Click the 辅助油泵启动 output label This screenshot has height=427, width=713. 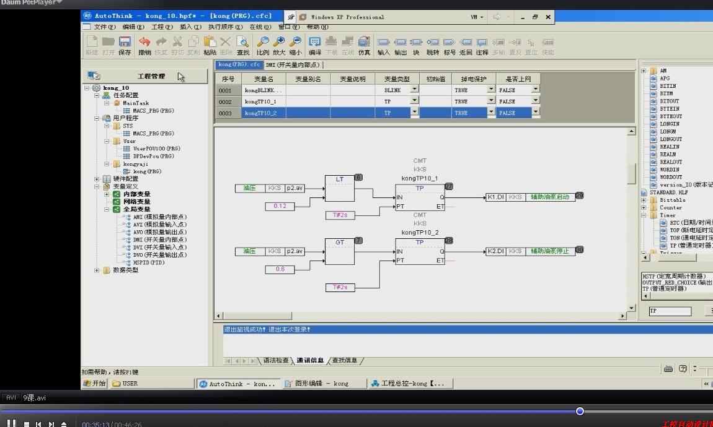pos(550,197)
